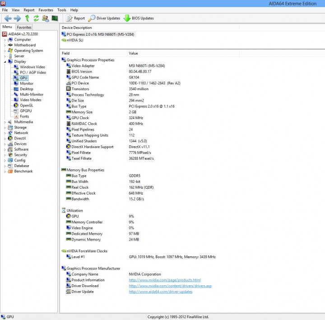Open the aida64.com driver-updates link
Screen dimensions: 325x320
161,292
